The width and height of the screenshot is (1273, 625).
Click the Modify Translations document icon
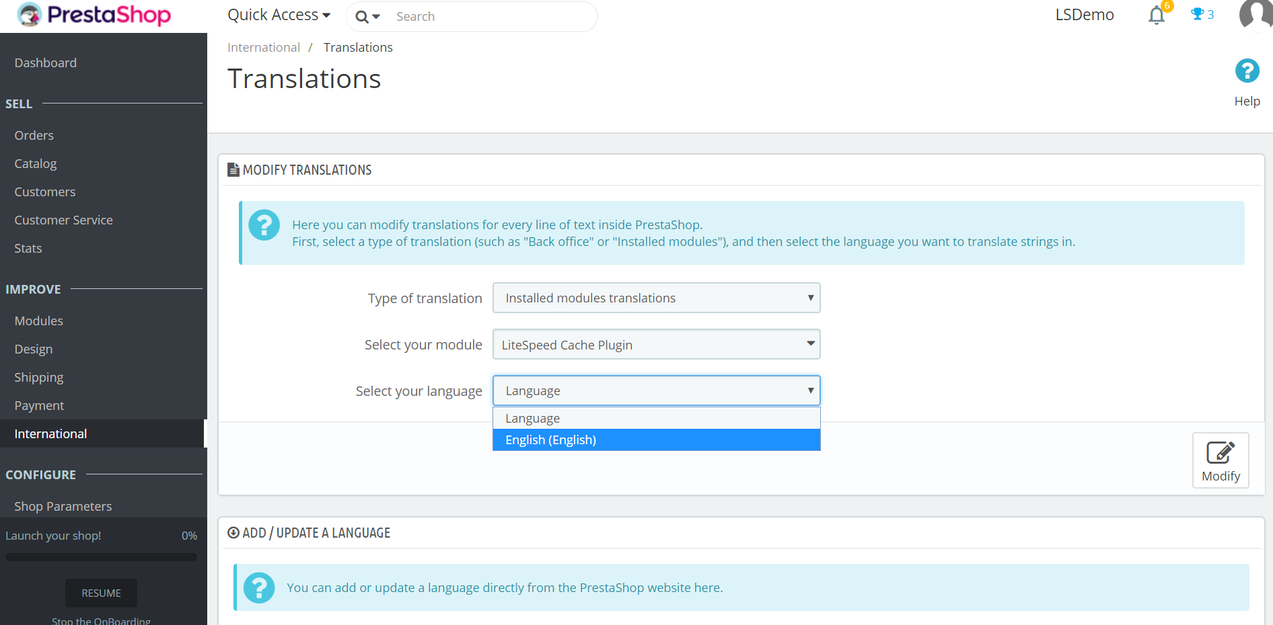(233, 169)
